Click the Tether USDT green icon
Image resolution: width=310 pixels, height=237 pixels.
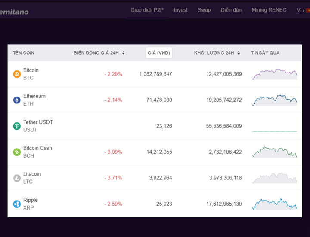pyautogui.click(x=17, y=126)
